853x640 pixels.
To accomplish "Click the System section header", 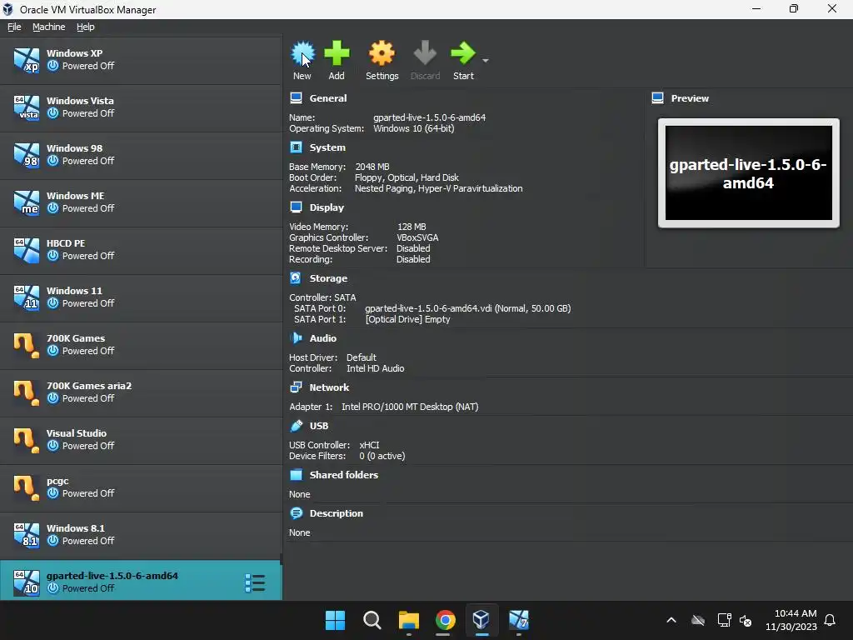I will tap(327, 147).
